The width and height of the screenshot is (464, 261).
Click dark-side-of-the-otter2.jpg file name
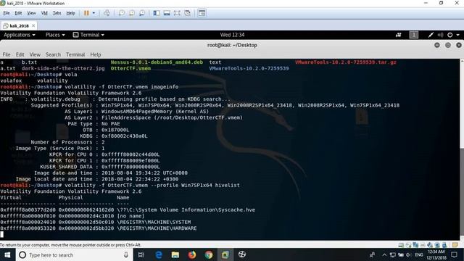tap(63, 68)
